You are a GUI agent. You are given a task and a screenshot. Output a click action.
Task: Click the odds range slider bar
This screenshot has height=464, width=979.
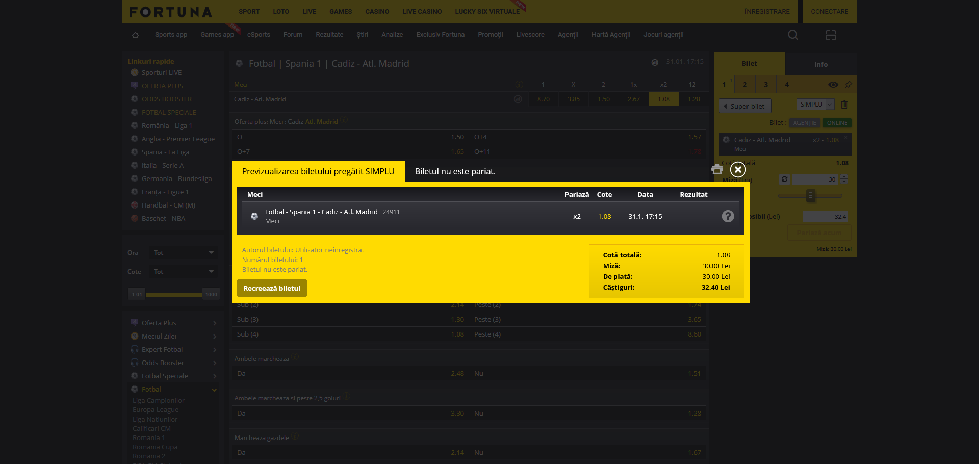(174, 295)
